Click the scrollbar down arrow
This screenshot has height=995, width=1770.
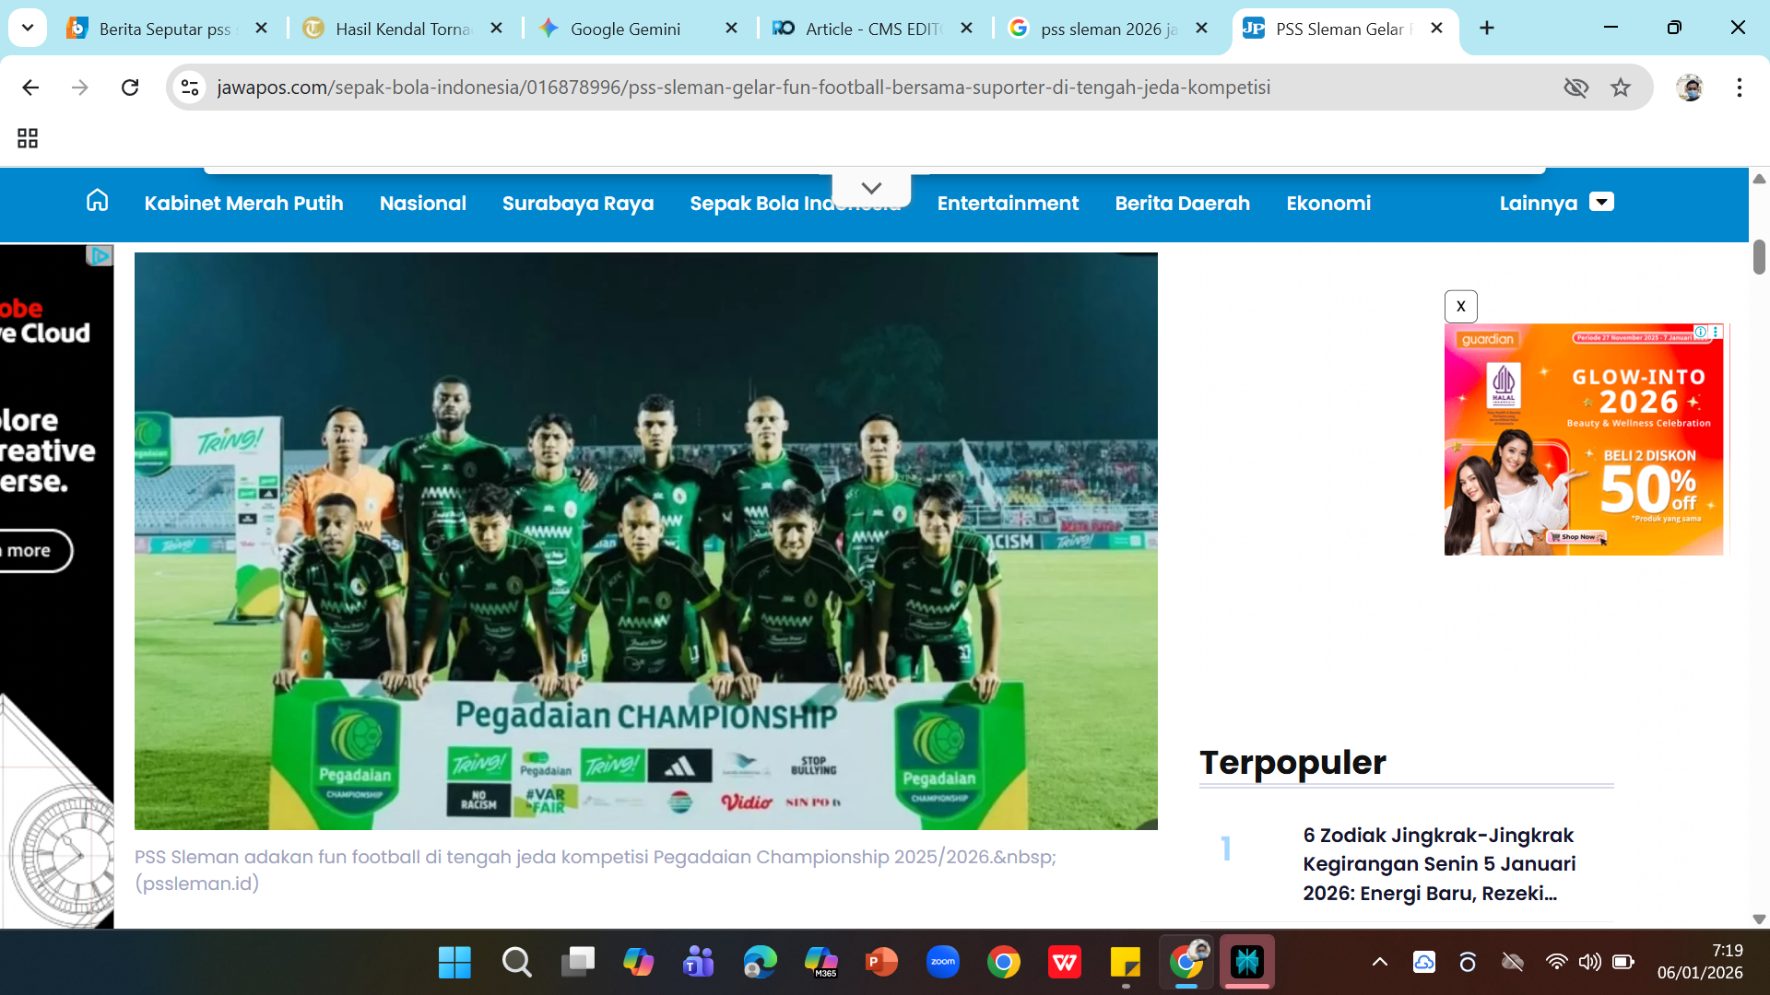pyautogui.click(x=1759, y=919)
